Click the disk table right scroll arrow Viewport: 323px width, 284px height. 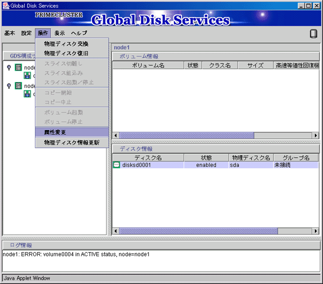coord(315,231)
